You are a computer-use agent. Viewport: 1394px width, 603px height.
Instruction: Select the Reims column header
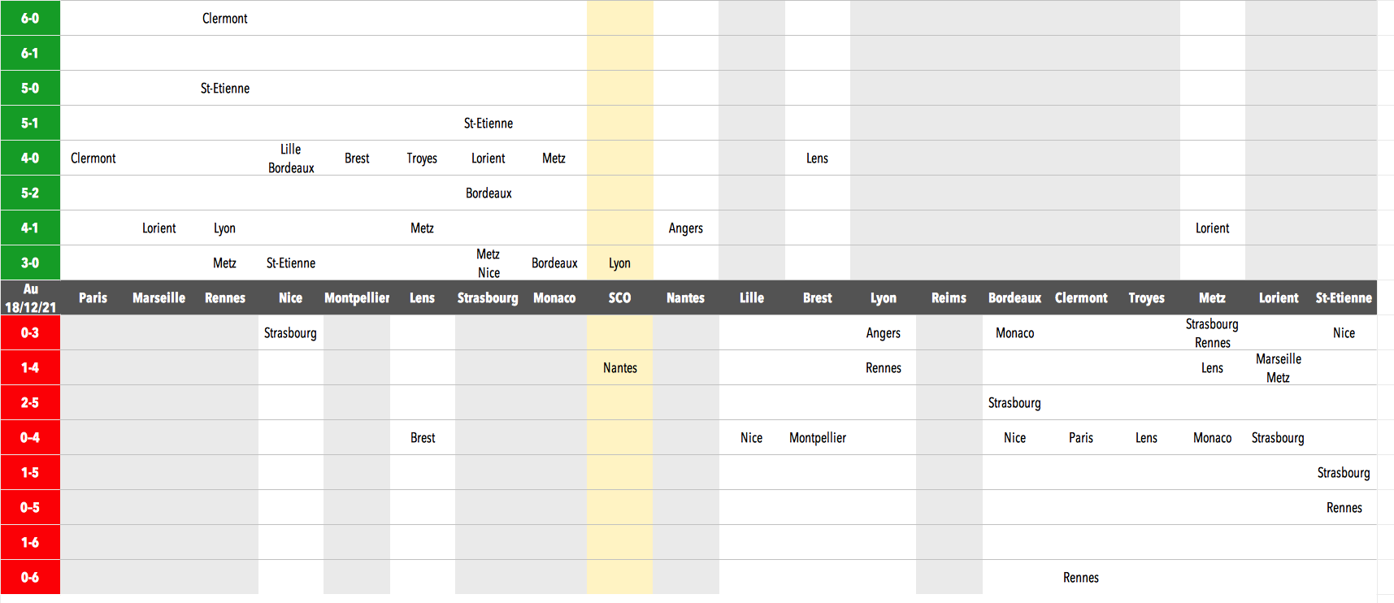click(x=949, y=297)
